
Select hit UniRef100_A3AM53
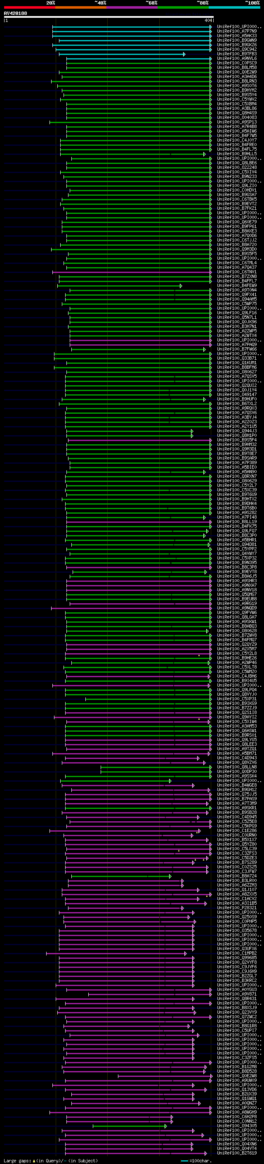pyautogui.click(x=237, y=726)
